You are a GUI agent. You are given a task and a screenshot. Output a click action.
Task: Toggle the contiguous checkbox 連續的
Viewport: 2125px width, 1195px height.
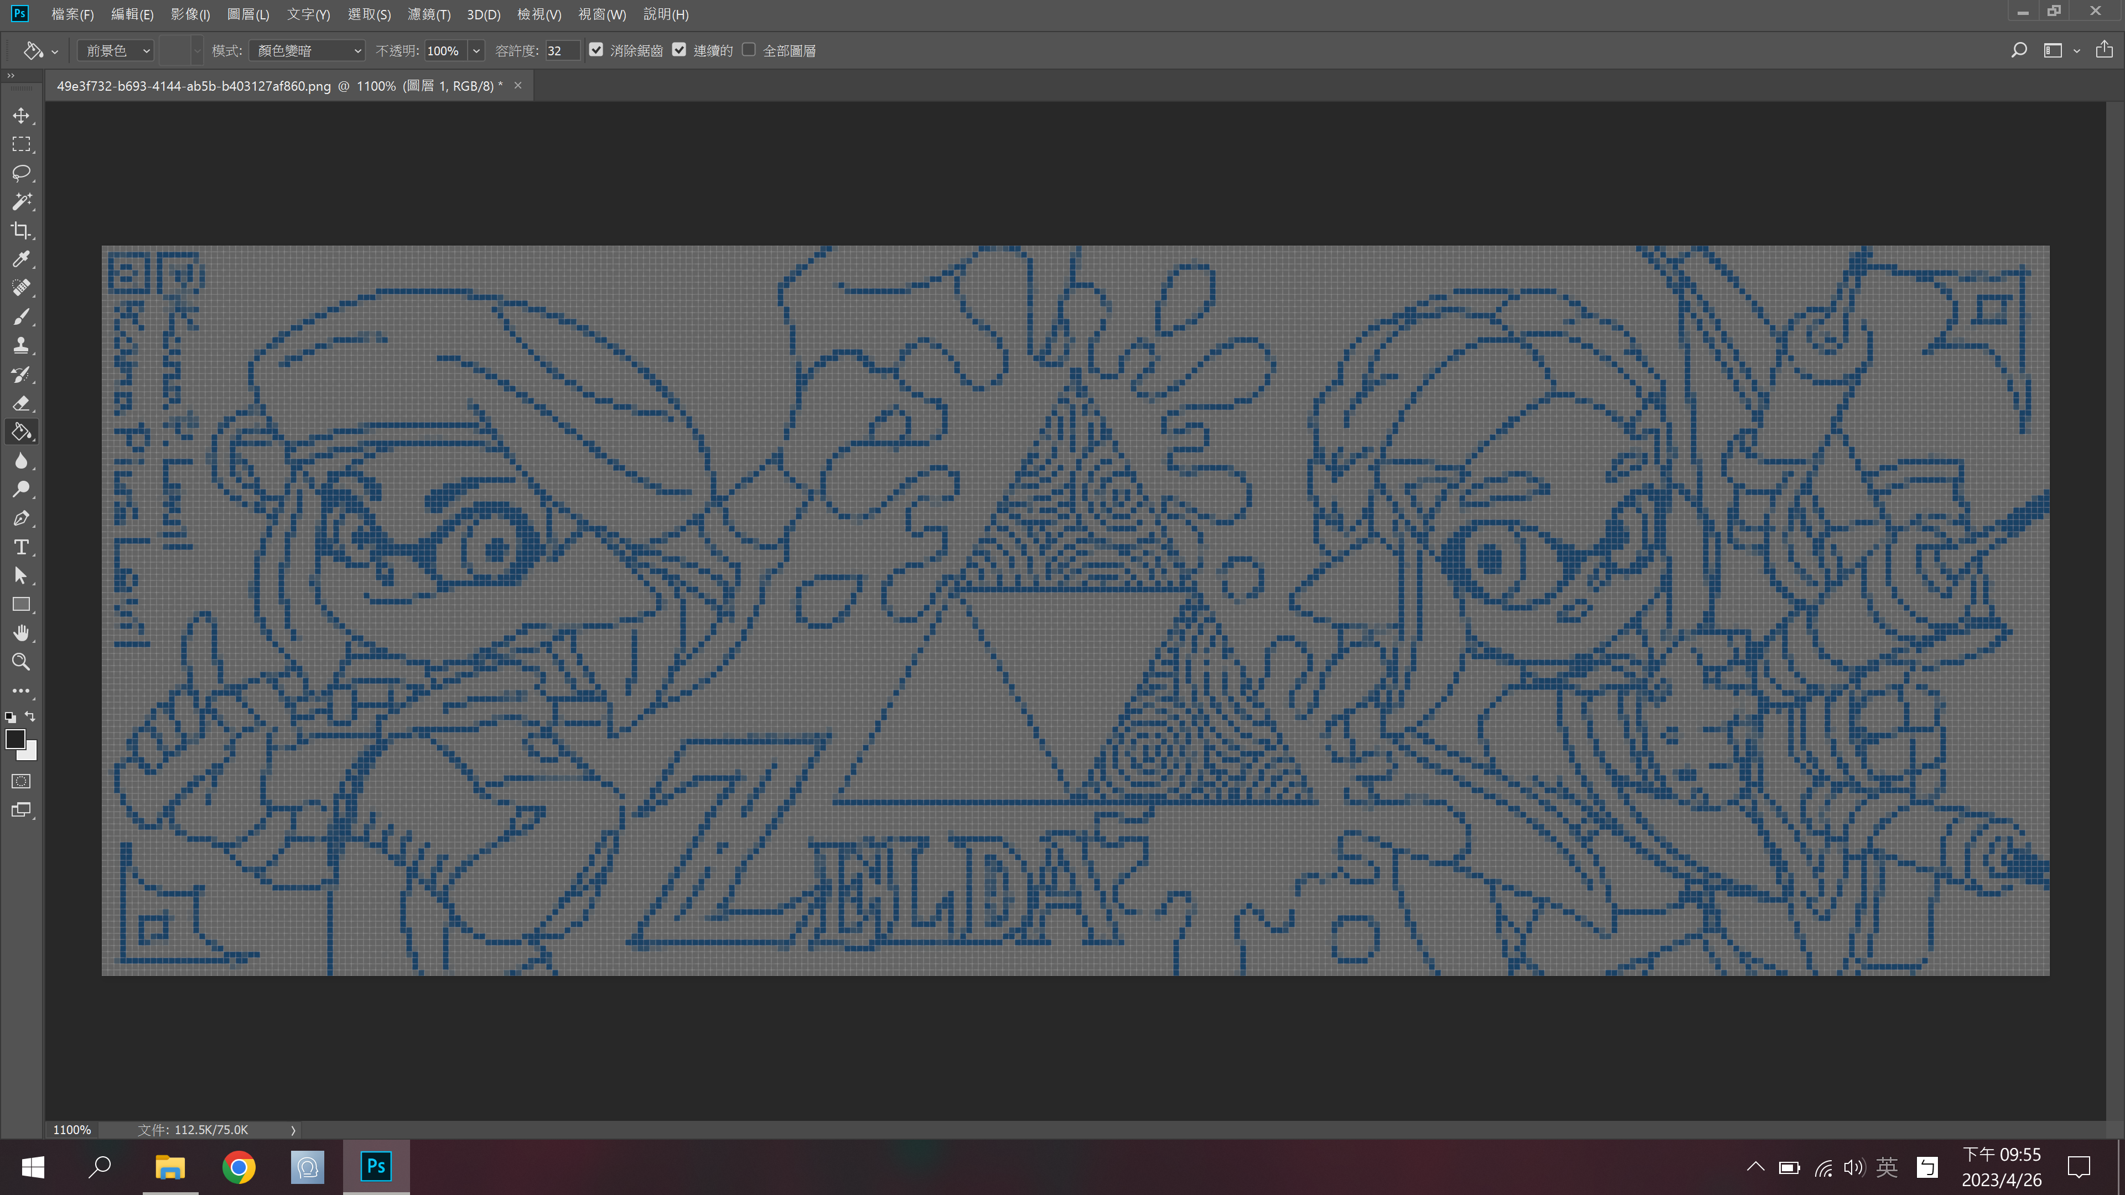pyautogui.click(x=679, y=49)
